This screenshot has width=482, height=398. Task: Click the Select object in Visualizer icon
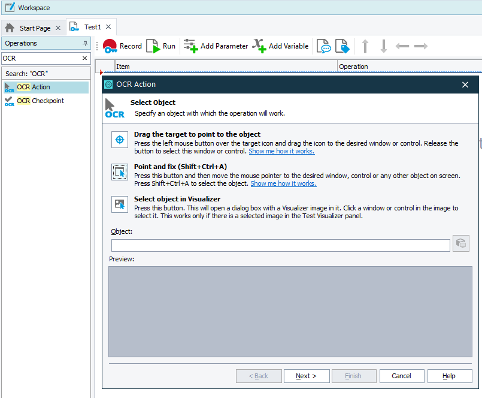pos(119,204)
